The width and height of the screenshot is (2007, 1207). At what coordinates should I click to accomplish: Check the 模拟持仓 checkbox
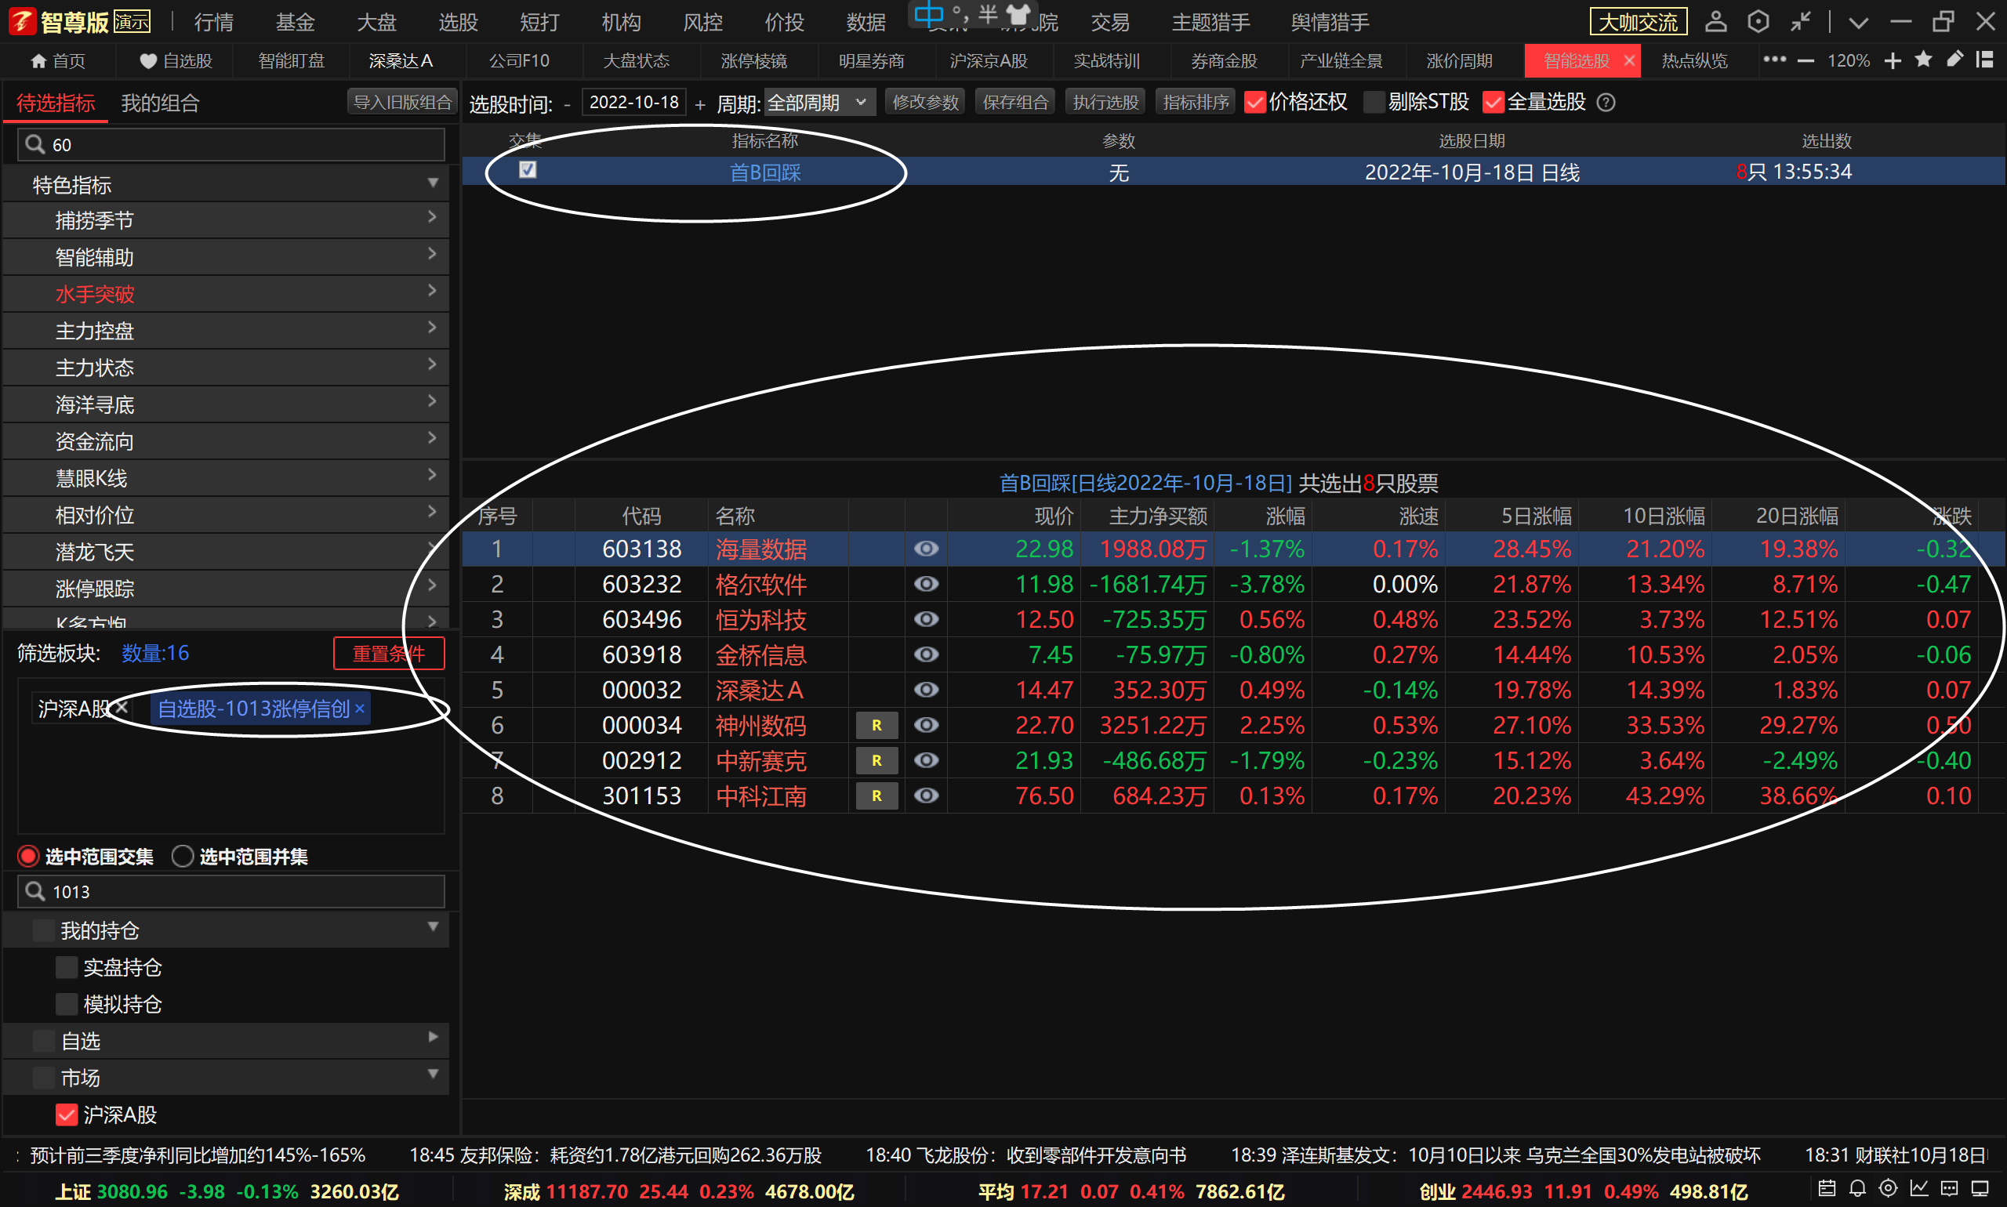[x=67, y=1005]
